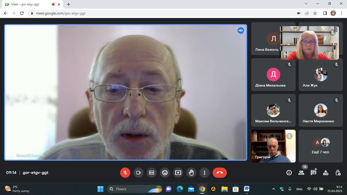Viewport: 347px width, 195px height.
Task: Open File Explorer from taskbar
Action: [x=224, y=189]
